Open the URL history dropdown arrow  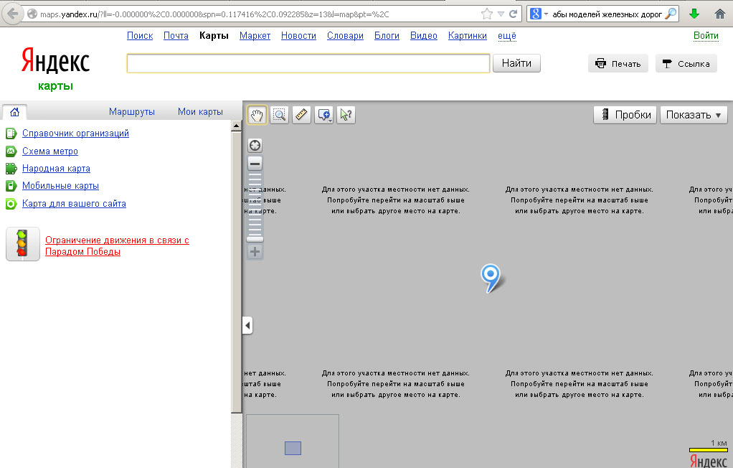501,14
